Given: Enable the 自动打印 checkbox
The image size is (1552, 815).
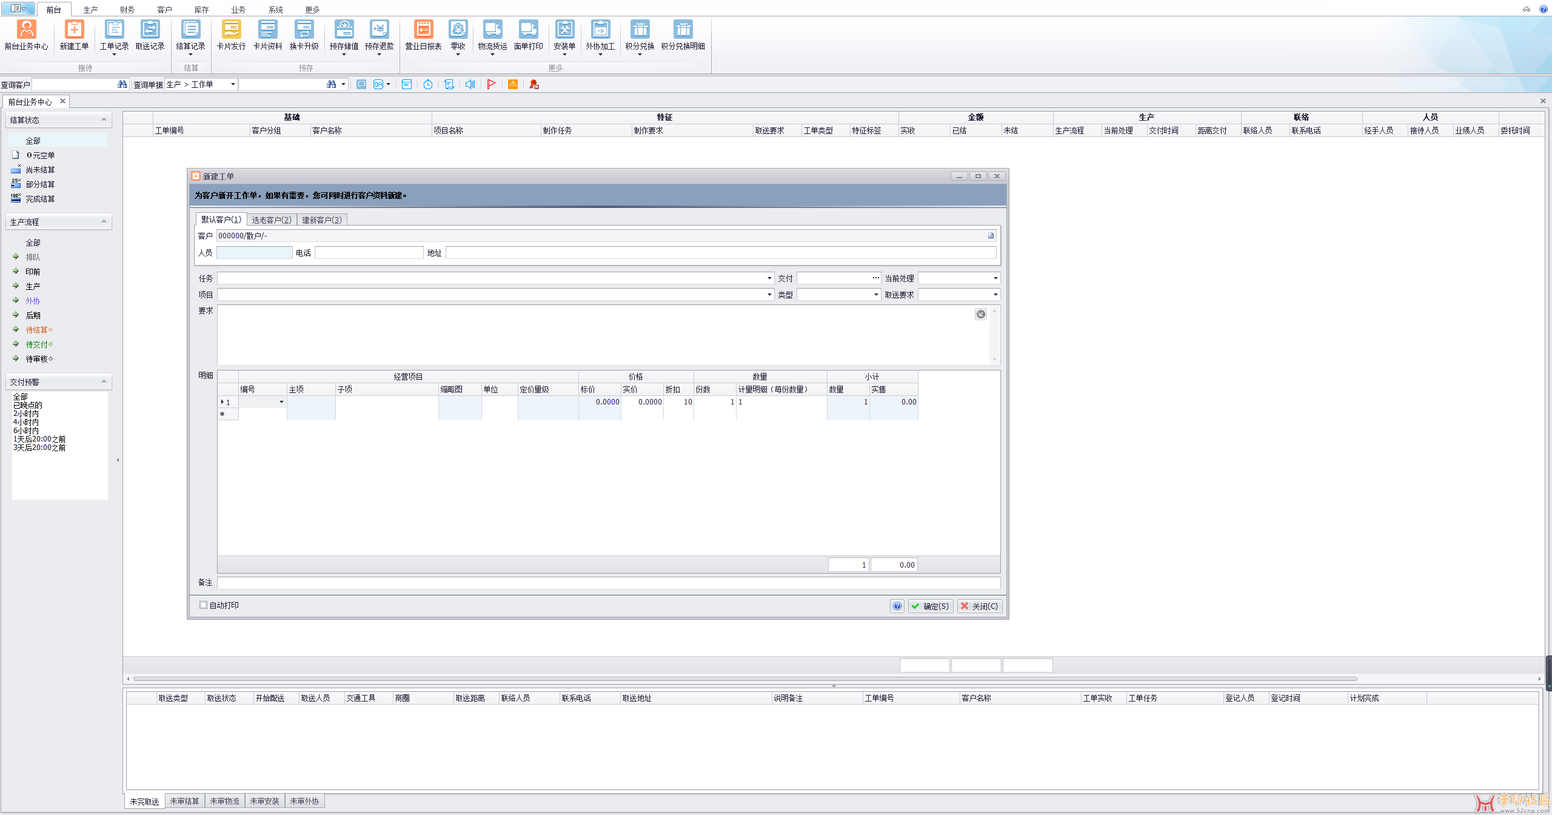Looking at the screenshot, I should [204, 605].
